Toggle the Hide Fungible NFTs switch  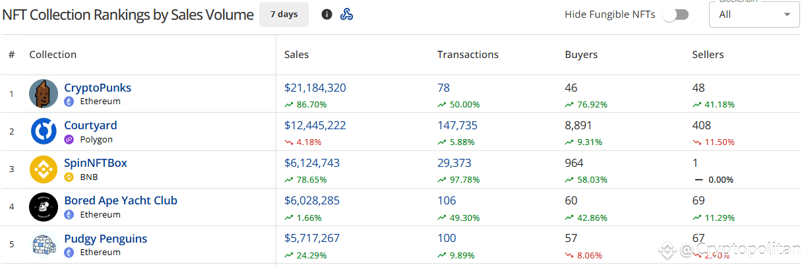pyautogui.click(x=675, y=15)
